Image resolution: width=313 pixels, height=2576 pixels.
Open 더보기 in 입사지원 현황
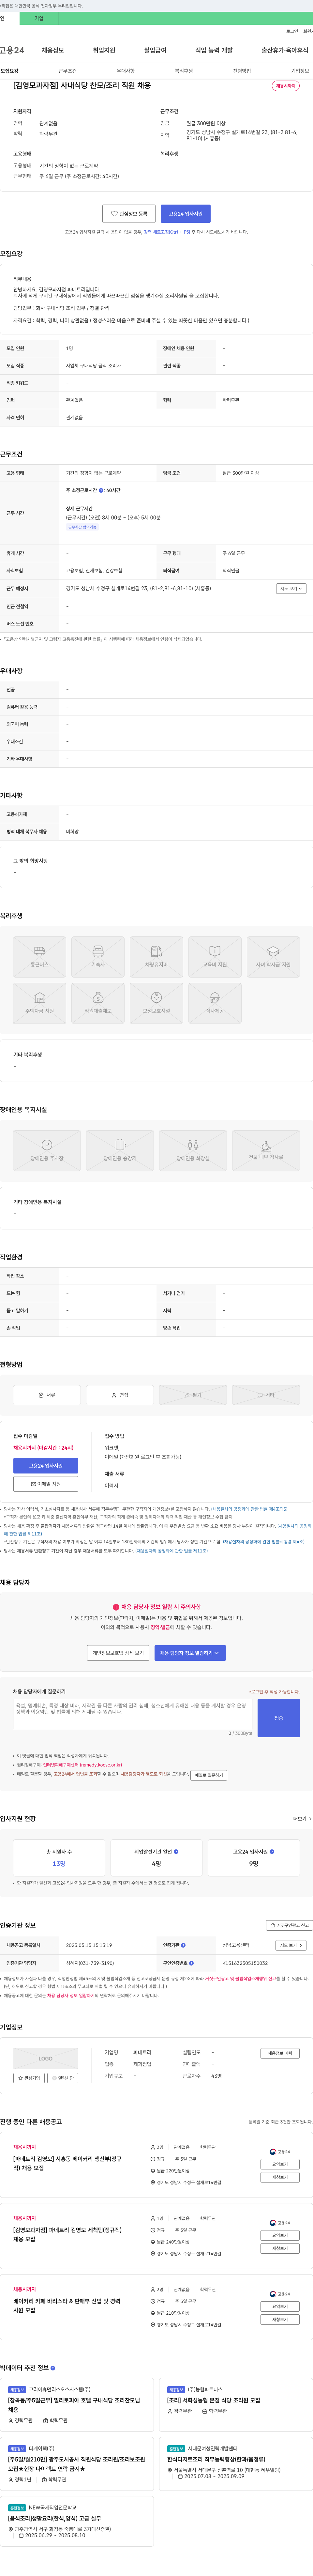click(302, 1819)
